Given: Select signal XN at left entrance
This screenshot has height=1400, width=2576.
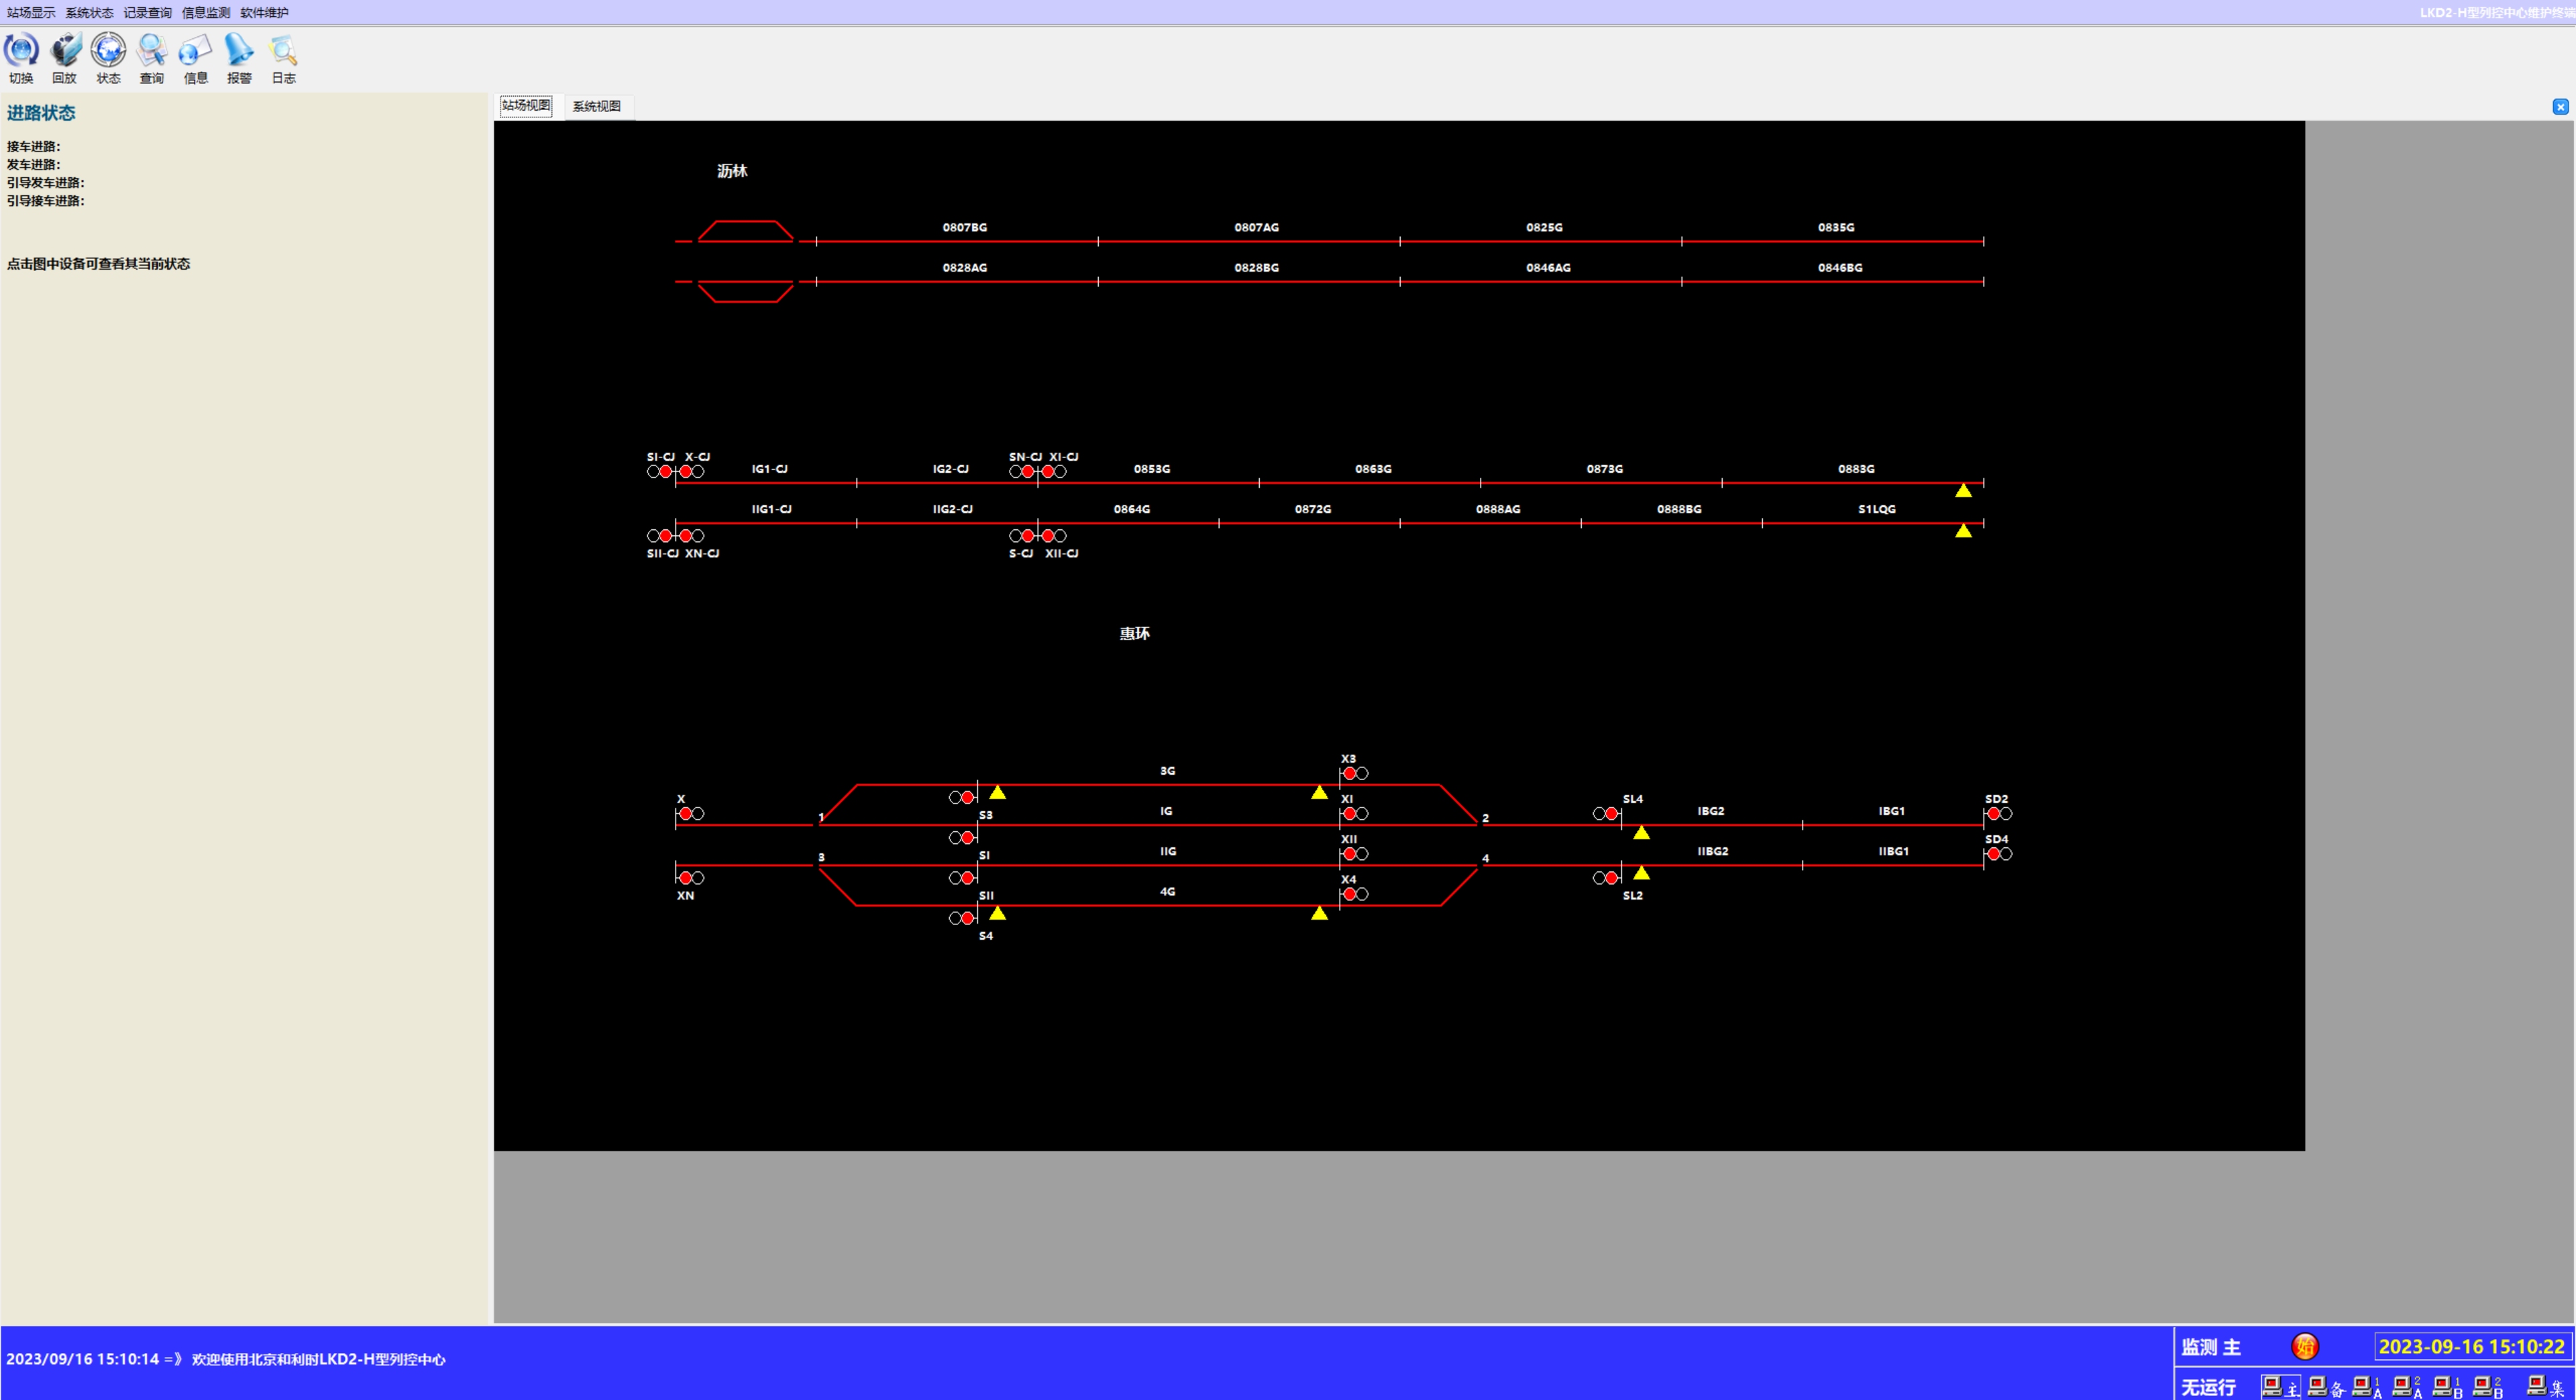Looking at the screenshot, I should click(691, 878).
